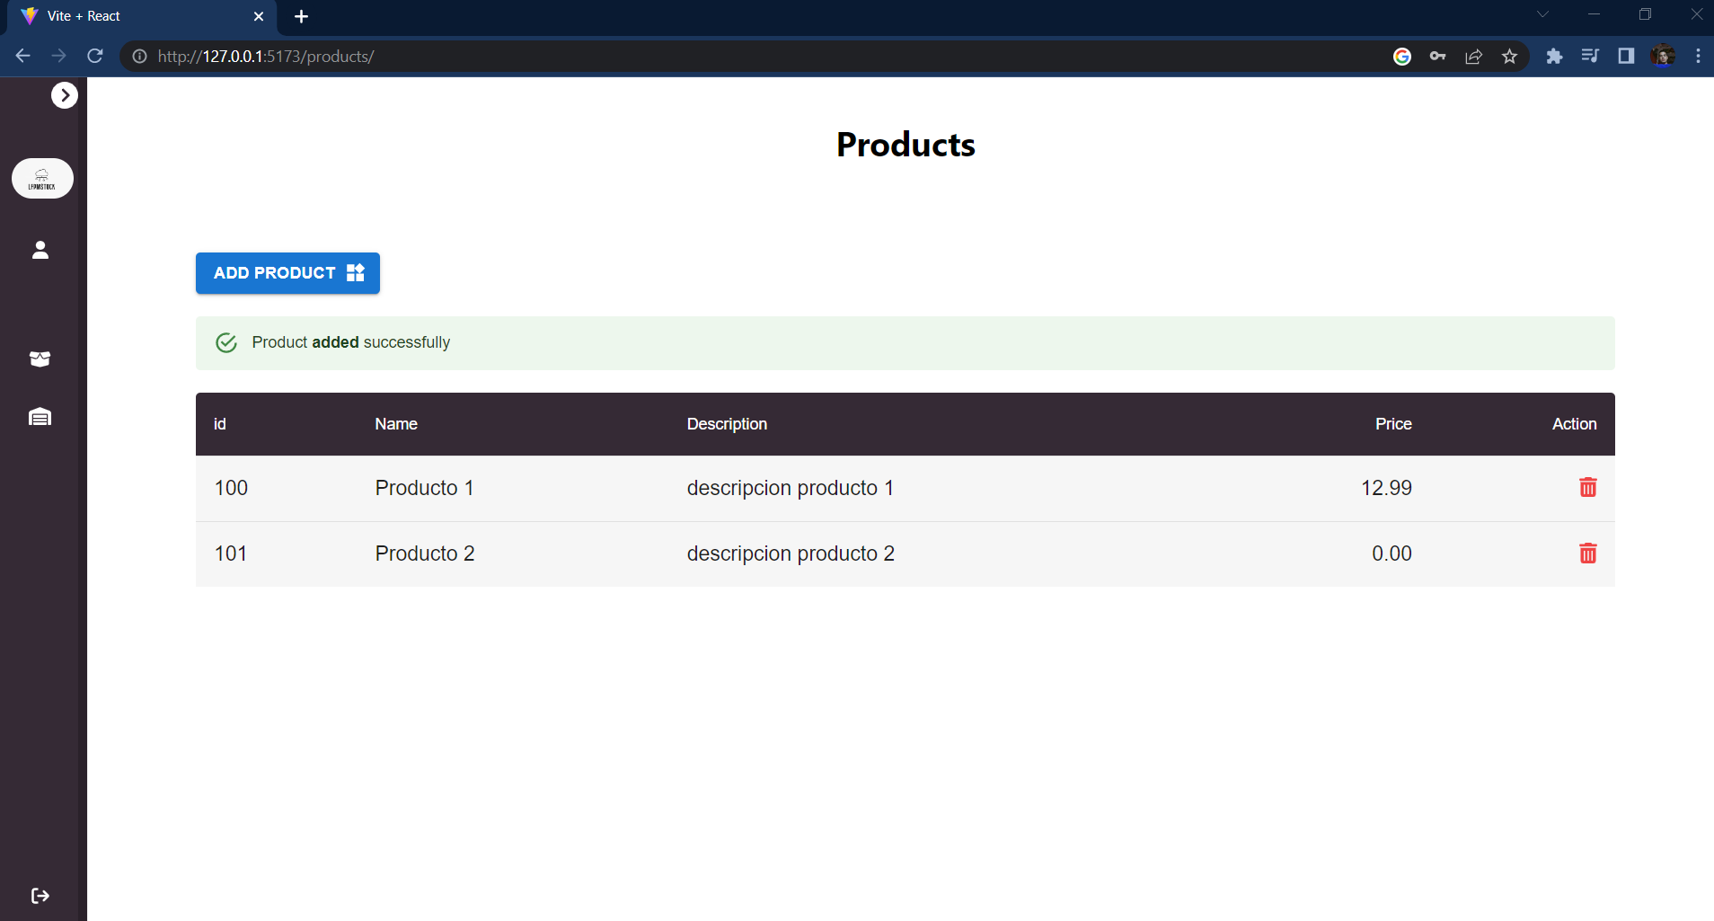Delete Producto 2 with its trash icon

coord(1587,553)
